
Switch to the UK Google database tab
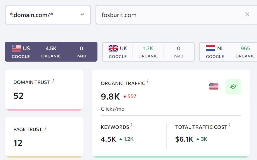tap(148, 52)
